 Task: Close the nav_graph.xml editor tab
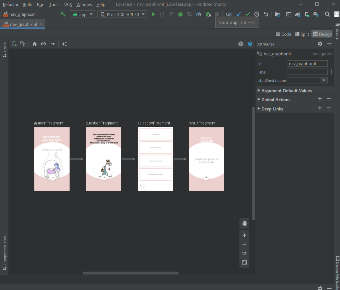coord(41,24)
